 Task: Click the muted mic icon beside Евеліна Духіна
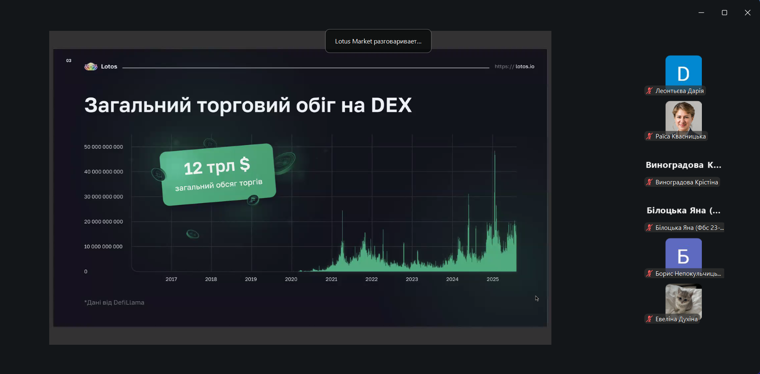click(649, 319)
